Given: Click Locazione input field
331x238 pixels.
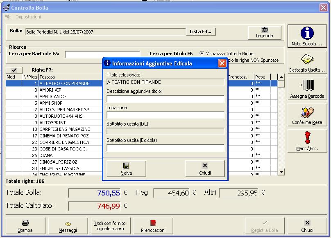Looking at the screenshot, I should [165, 115].
